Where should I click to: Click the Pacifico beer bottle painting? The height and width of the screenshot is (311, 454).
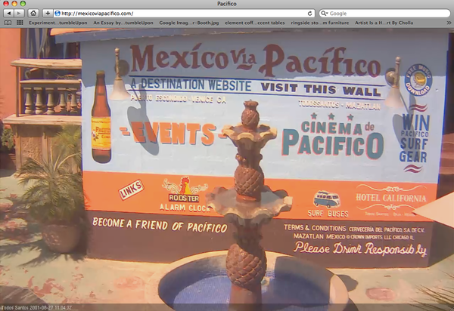pos(101,117)
